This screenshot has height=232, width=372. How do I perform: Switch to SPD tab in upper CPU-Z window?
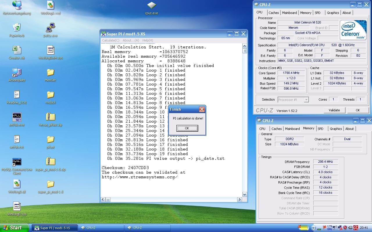click(317, 13)
